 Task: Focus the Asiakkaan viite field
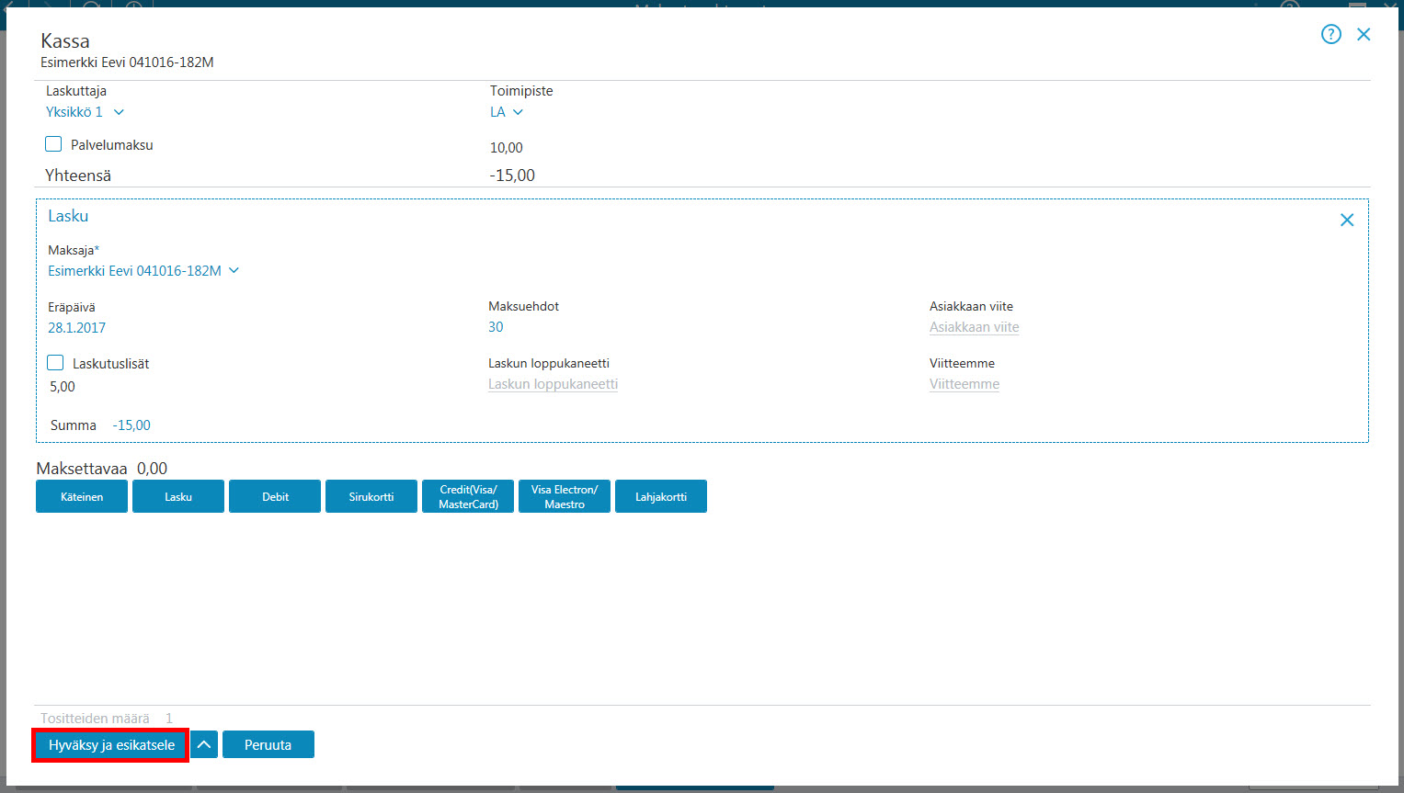point(974,327)
